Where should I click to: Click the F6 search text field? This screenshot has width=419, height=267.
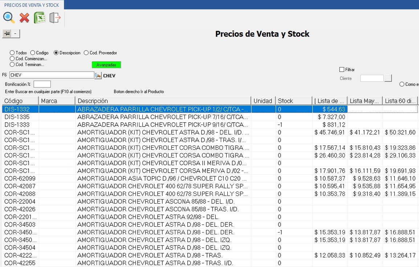52,75
